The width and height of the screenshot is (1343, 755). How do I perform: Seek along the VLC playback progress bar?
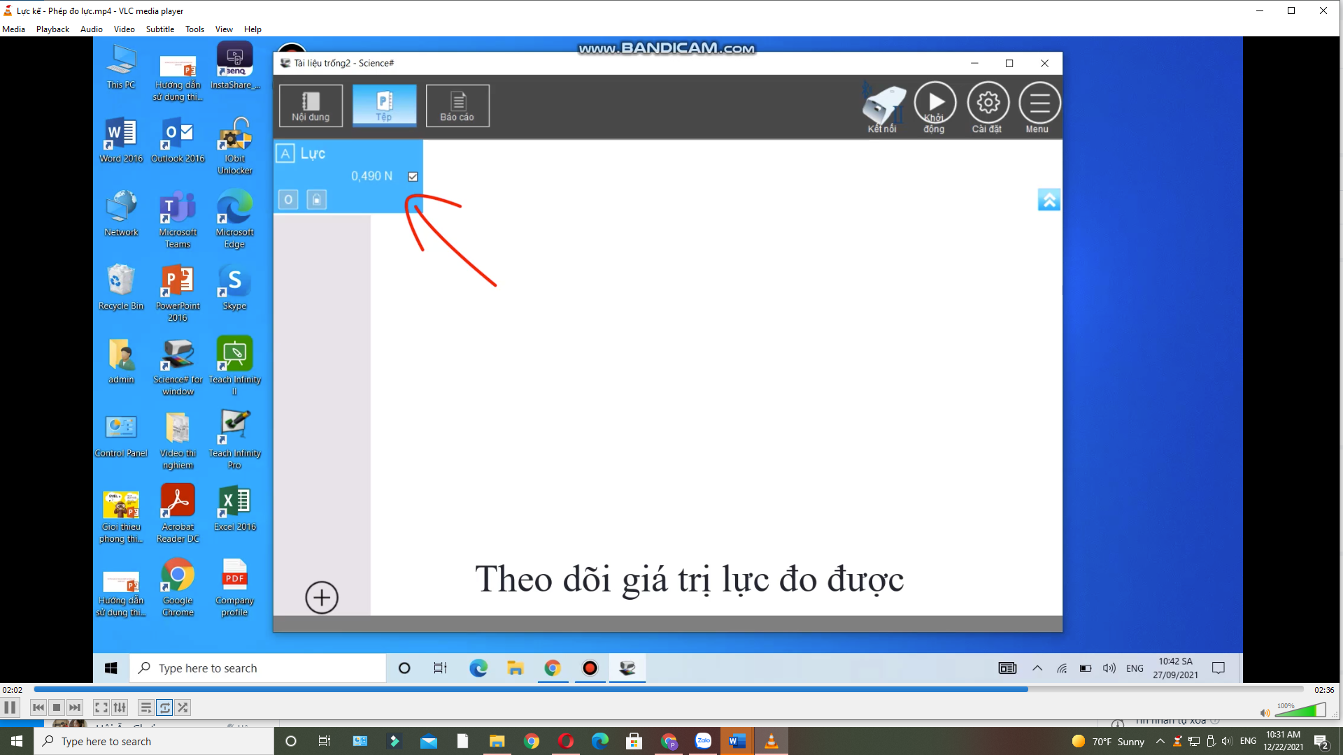click(x=668, y=689)
